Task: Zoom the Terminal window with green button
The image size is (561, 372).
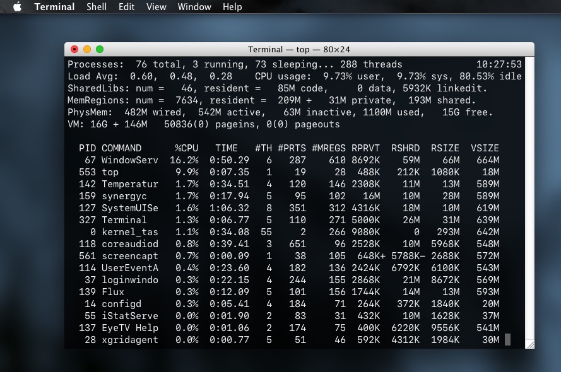Action: pos(100,49)
